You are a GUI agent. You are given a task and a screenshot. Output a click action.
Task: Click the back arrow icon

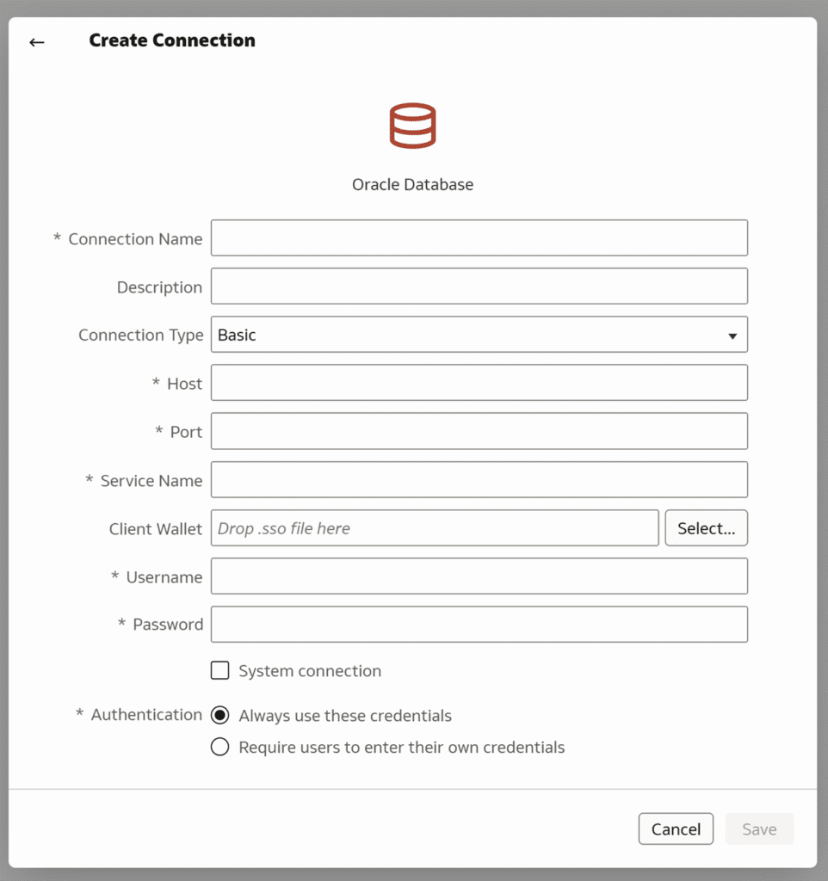point(37,42)
